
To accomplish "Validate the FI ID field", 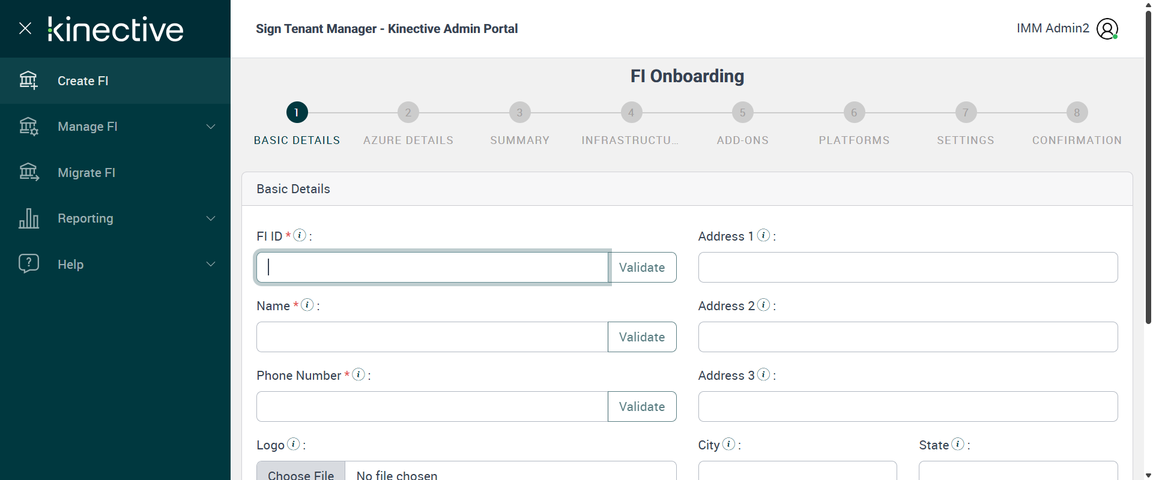I will click(642, 268).
